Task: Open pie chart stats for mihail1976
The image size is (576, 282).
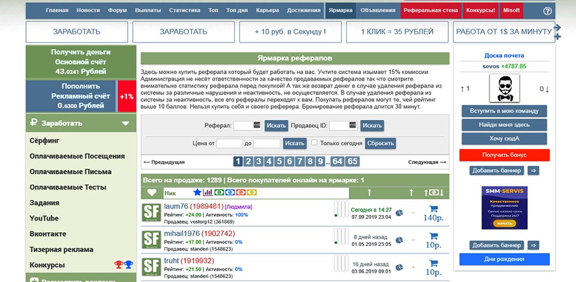Action: click(399, 240)
